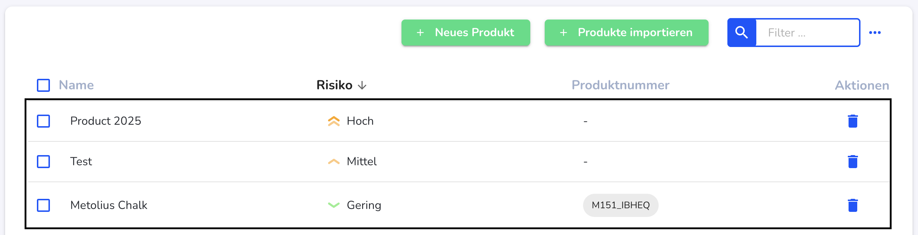Click the Produkte importieren button

[x=626, y=33]
